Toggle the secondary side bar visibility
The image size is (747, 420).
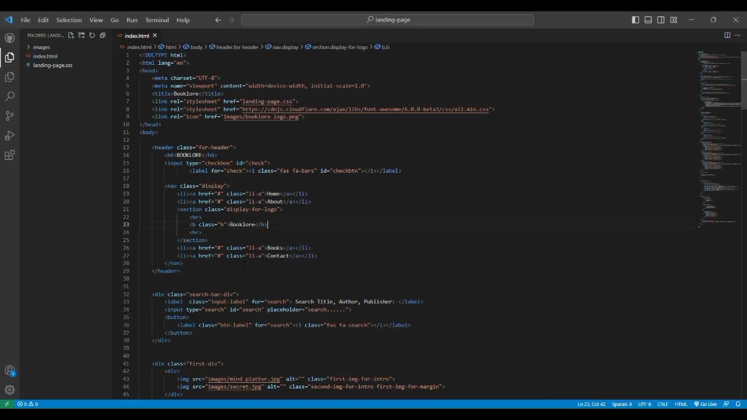(661, 20)
